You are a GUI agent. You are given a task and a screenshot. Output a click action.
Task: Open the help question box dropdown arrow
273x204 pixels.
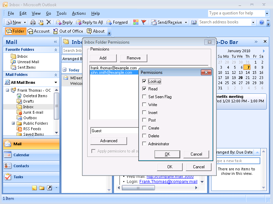click(x=267, y=13)
